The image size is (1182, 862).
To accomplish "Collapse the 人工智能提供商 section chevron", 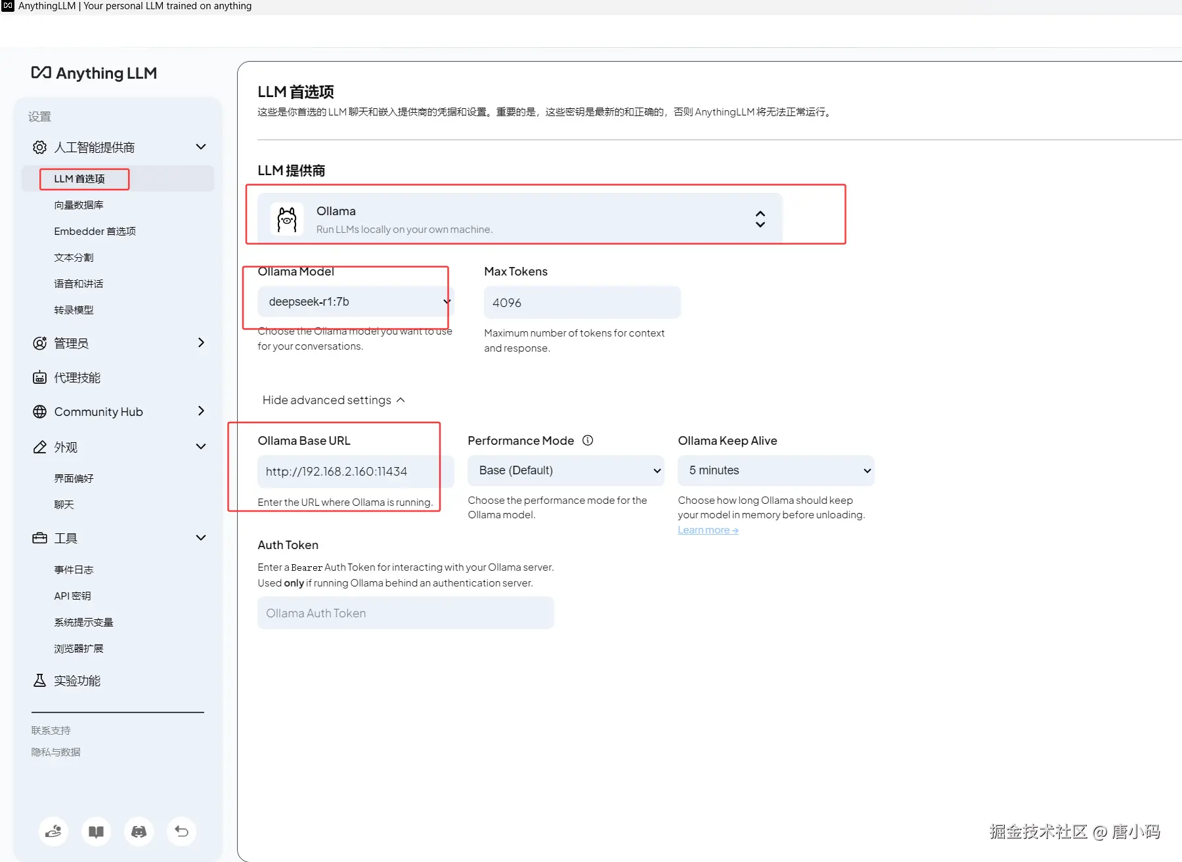I will pyautogui.click(x=201, y=147).
